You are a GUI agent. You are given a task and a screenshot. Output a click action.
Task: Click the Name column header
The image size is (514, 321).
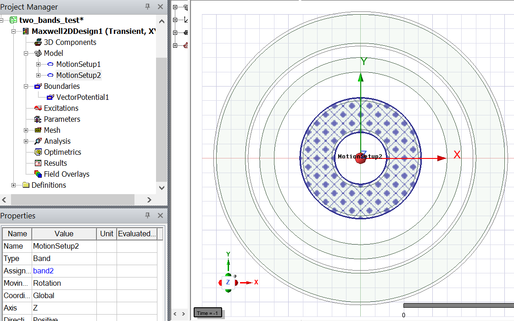(17, 234)
